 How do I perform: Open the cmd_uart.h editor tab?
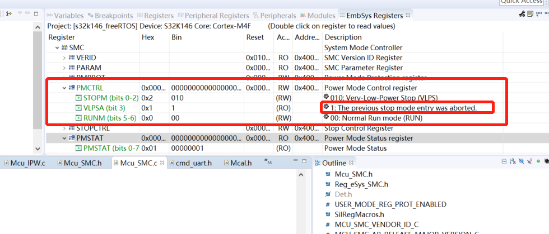point(190,163)
